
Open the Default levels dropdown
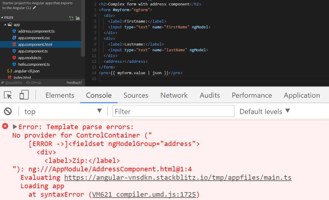pyautogui.click(x=264, y=111)
